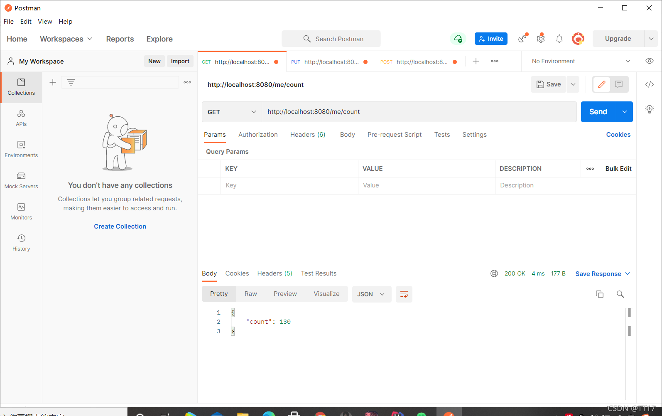Click the Create Collection link
Image resolution: width=662 pixels, height=416 pixels.
[120, 226]
